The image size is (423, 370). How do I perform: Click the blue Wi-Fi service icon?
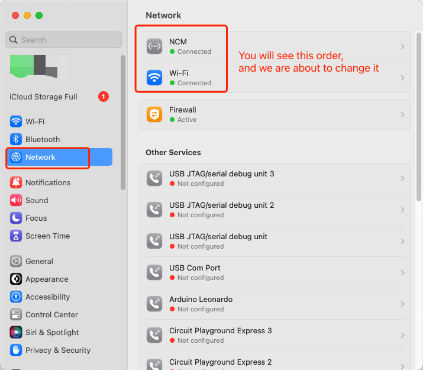tap(154, 78)
